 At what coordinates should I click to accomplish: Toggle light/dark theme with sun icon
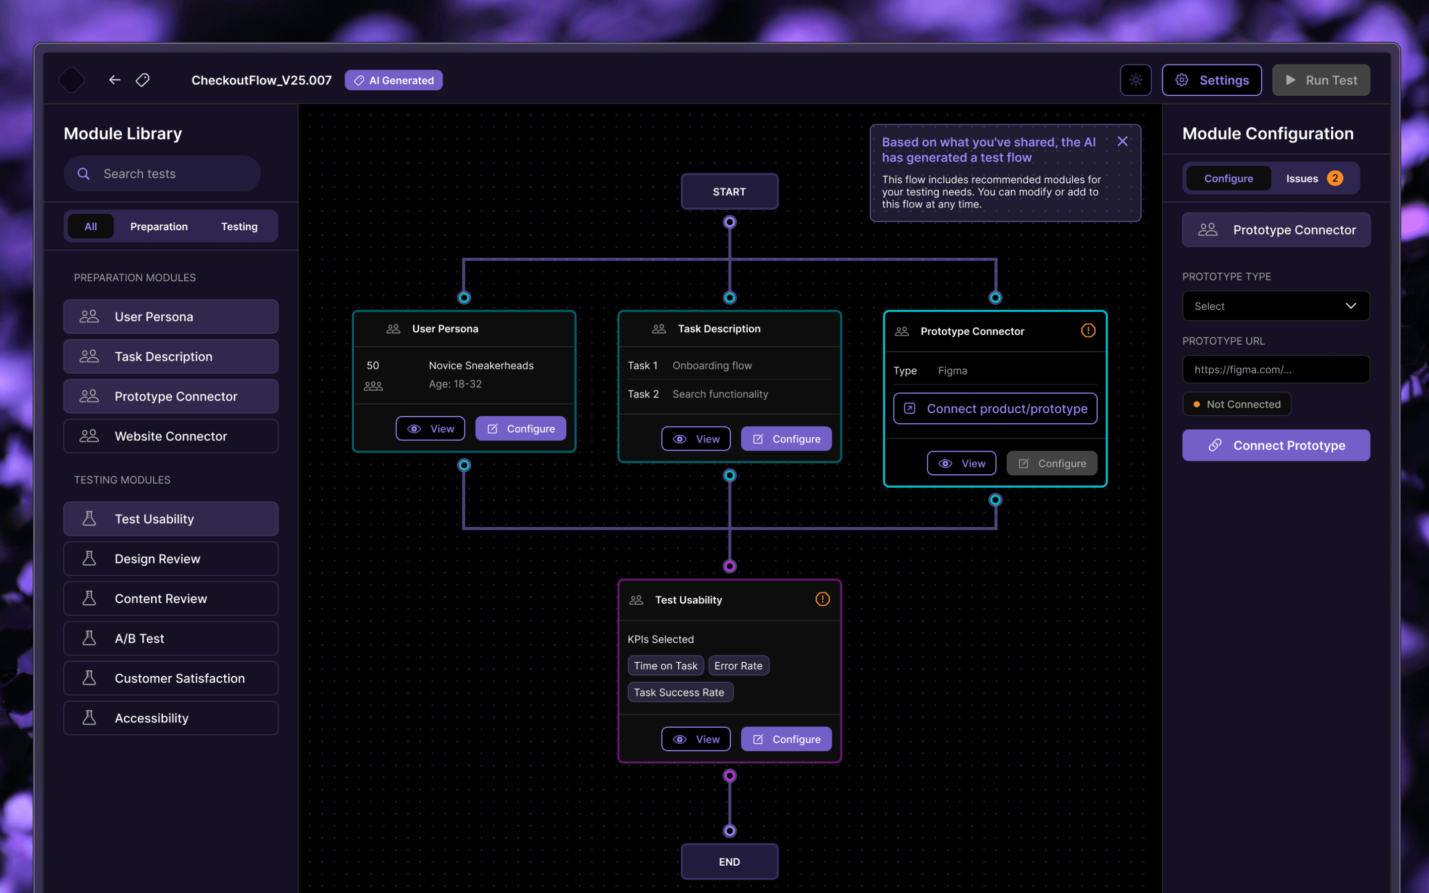click(x=1136, y=80)
